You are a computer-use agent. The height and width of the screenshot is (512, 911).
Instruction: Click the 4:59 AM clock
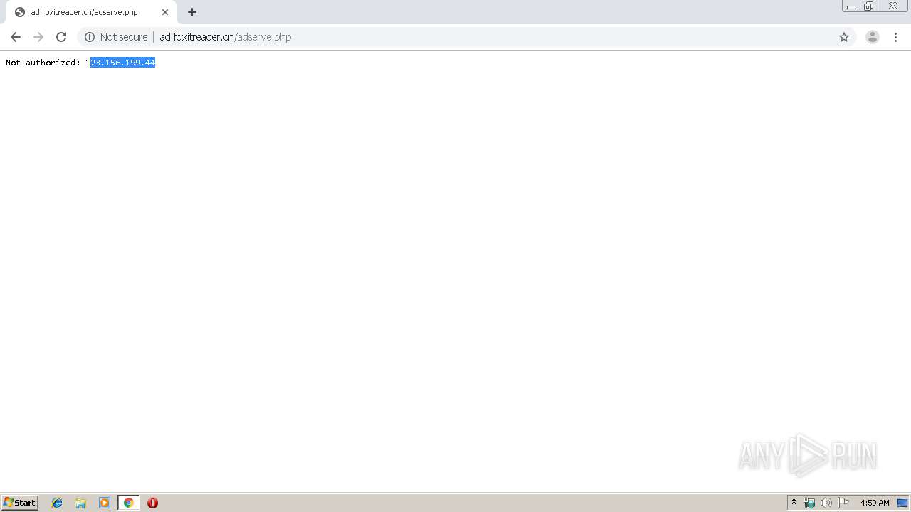(x=875, y=503)
